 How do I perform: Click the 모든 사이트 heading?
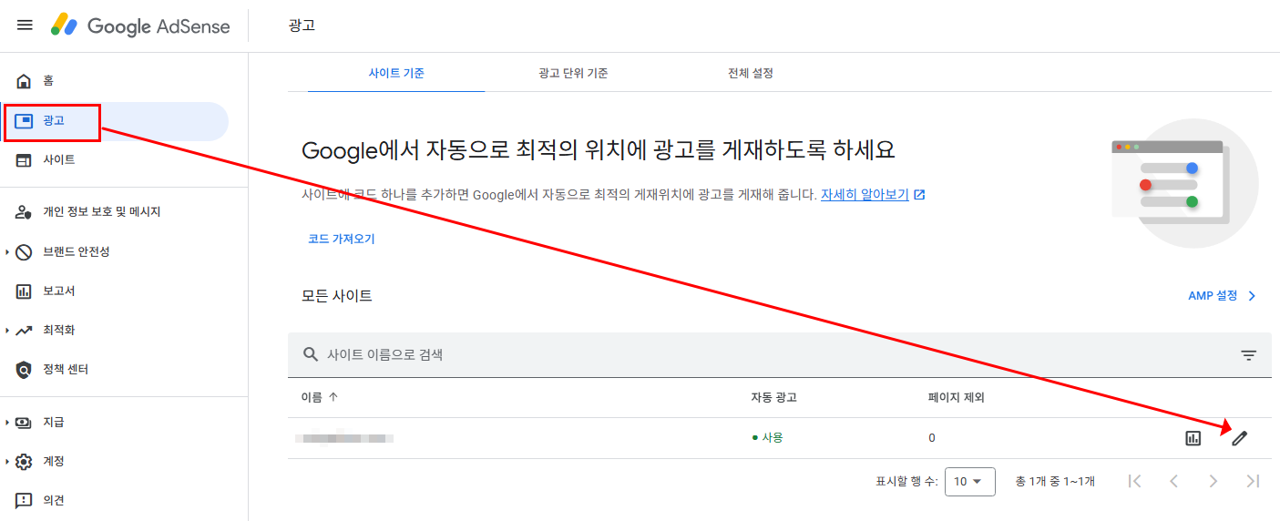click(x=336, y=296)
